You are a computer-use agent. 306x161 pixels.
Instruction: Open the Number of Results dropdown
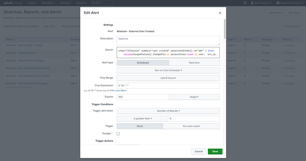(168, 111)
